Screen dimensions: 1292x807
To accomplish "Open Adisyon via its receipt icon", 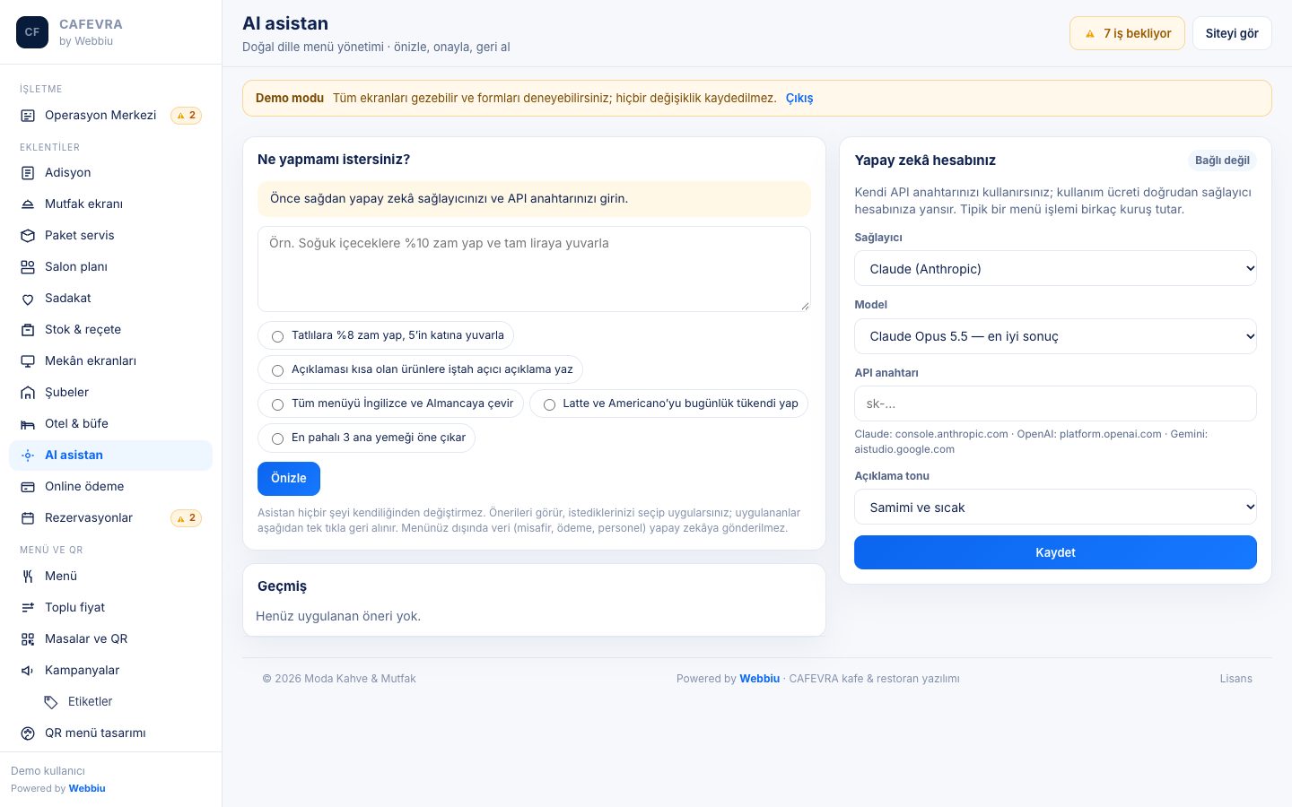I will pos(28,173).
